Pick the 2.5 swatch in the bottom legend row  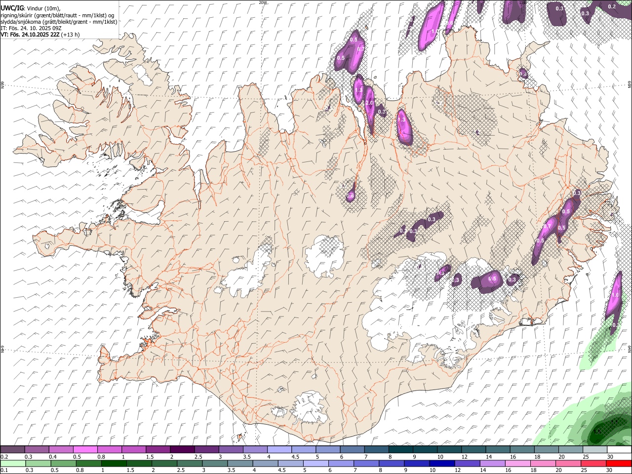190,463
